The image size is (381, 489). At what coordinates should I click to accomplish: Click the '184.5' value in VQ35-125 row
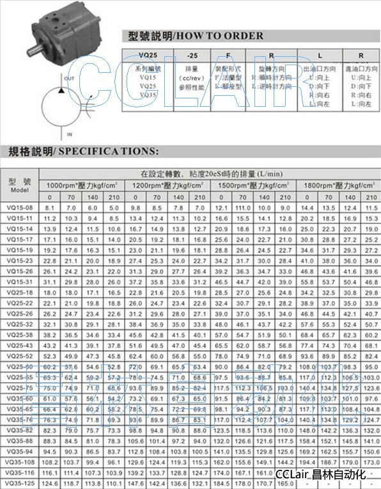tap(221, 484)
